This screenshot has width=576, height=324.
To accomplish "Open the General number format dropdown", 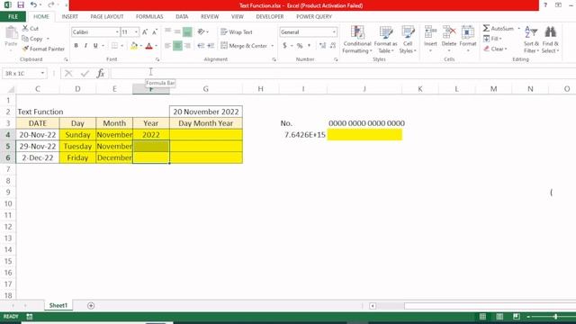I will (x=334, y=32).
